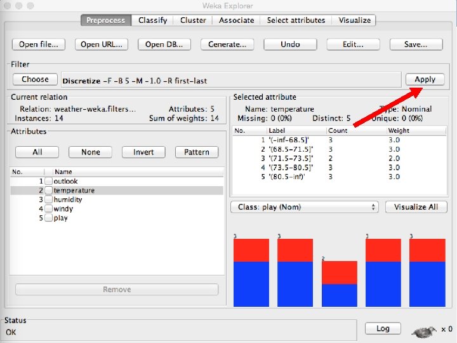The image size is (457, 343).
Task: Open the Associate tab
Action: 236,20
